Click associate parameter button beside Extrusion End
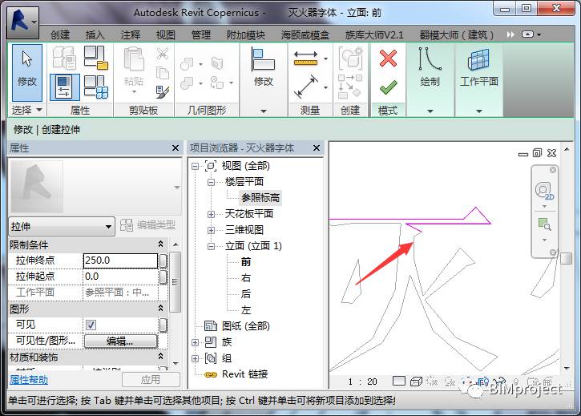The height and width of the screenshot is (416, 581). click(x=163, y=261)
